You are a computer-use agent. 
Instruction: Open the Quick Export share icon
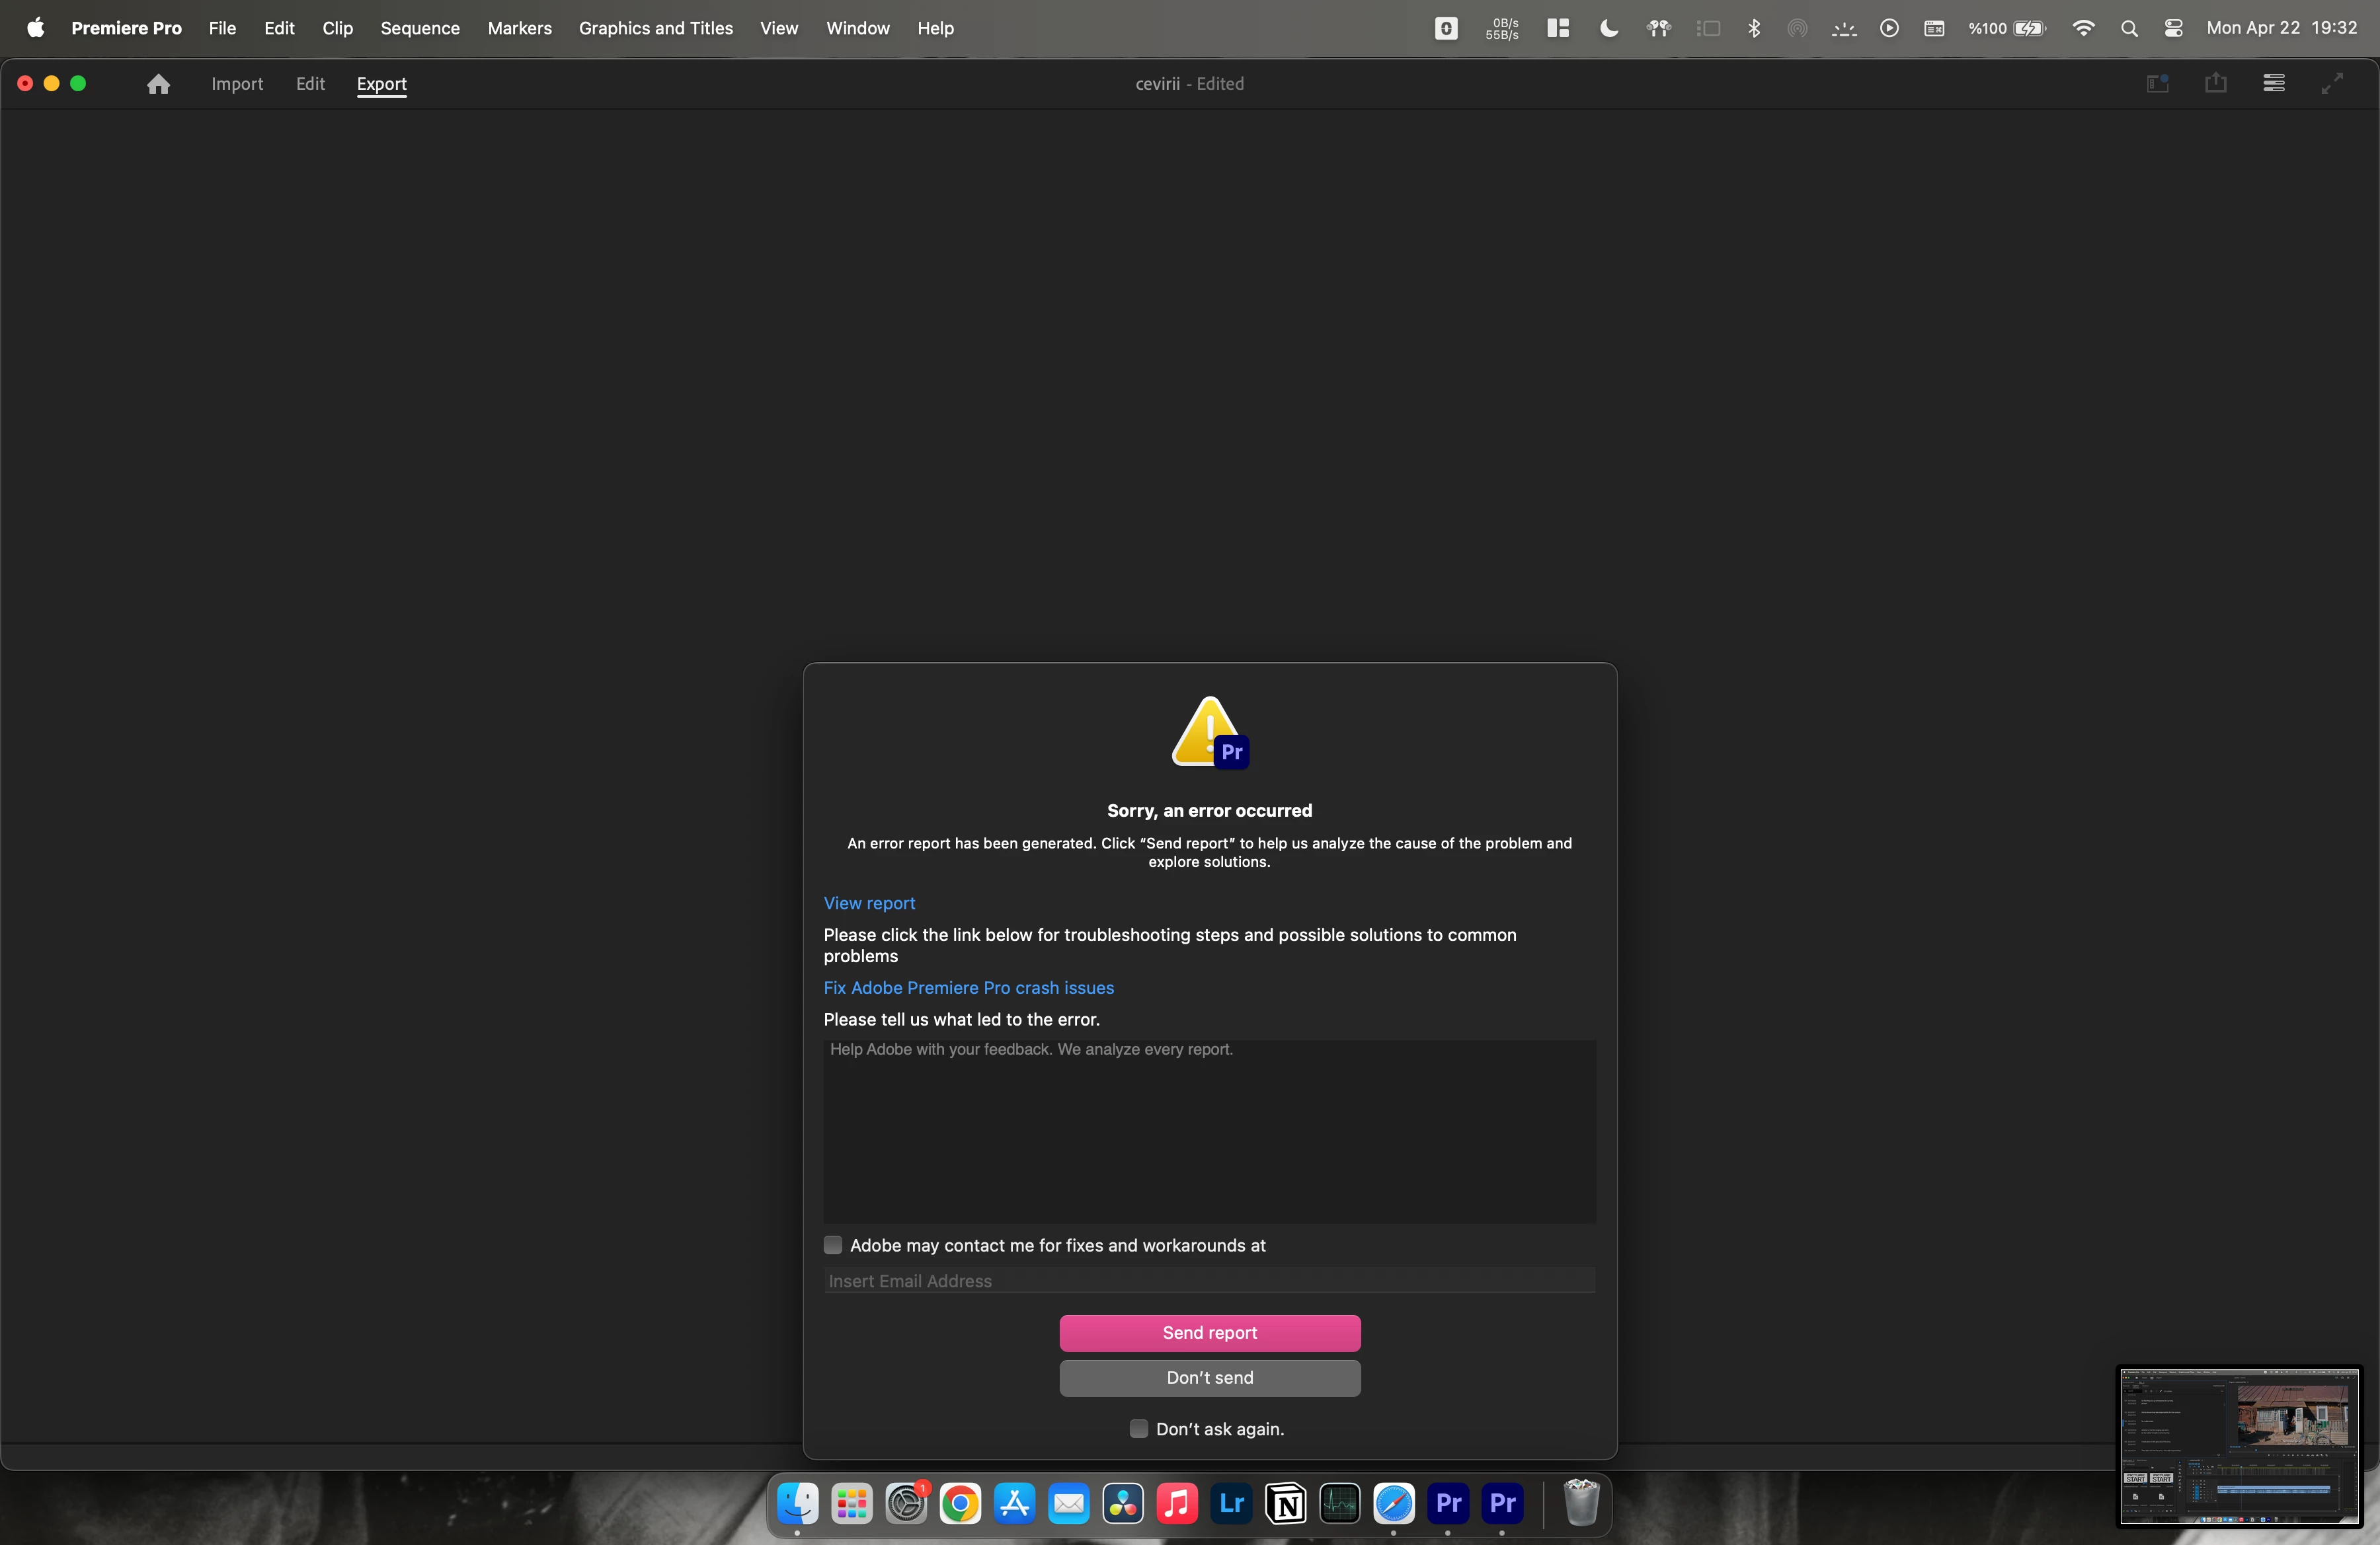click(x=2215, y=84)
